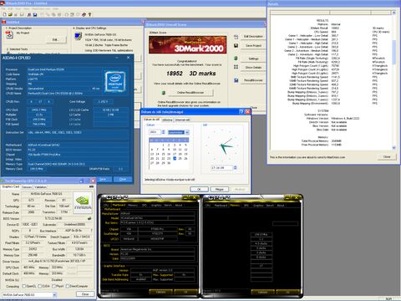
Task: Click Validate button in right CPU-Z window
Action: point(262,292)
